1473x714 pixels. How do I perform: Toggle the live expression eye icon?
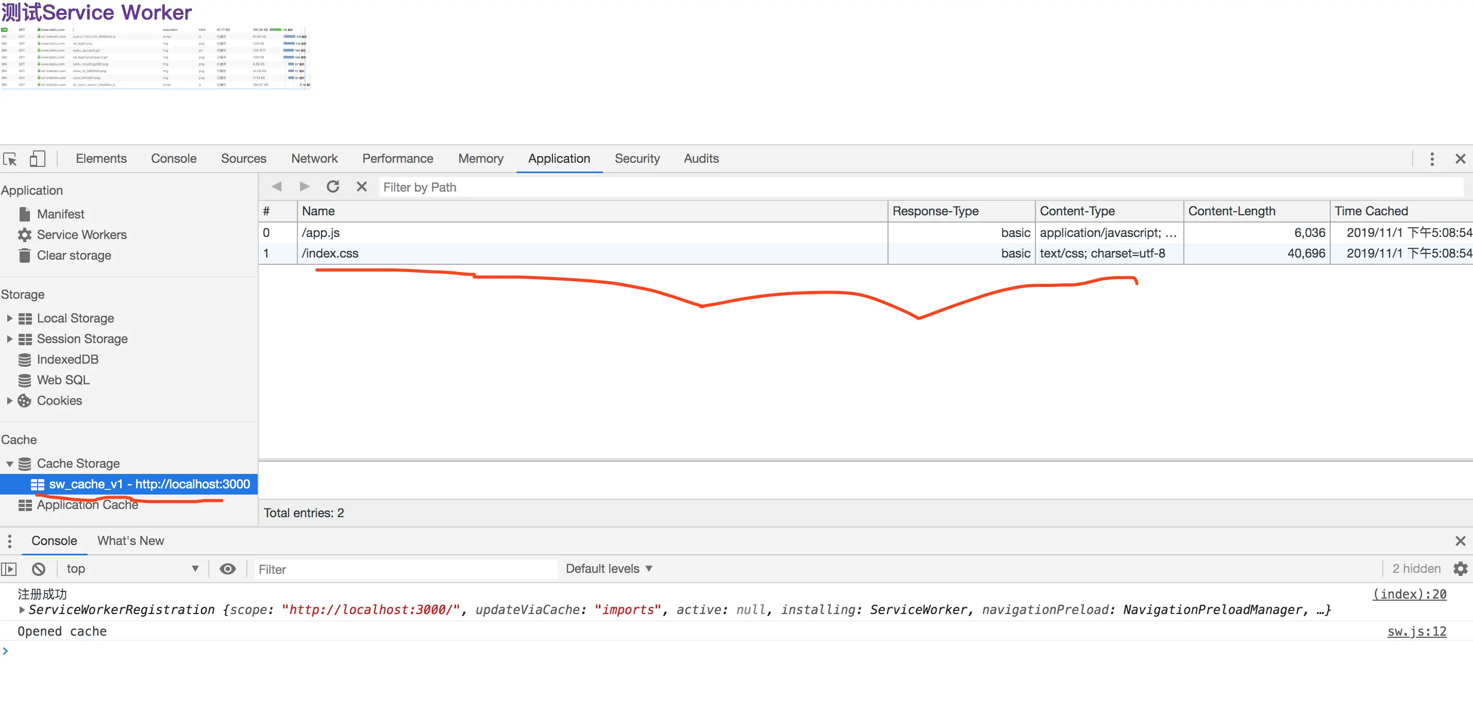point(228,569)
